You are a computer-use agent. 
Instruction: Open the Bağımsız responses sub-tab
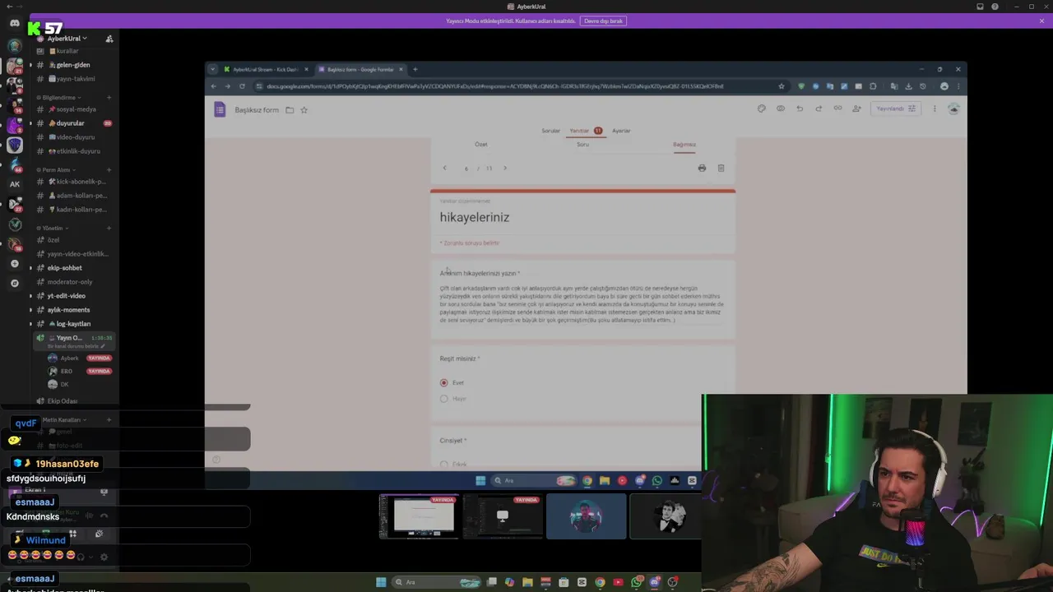click(x=684, y=145)
